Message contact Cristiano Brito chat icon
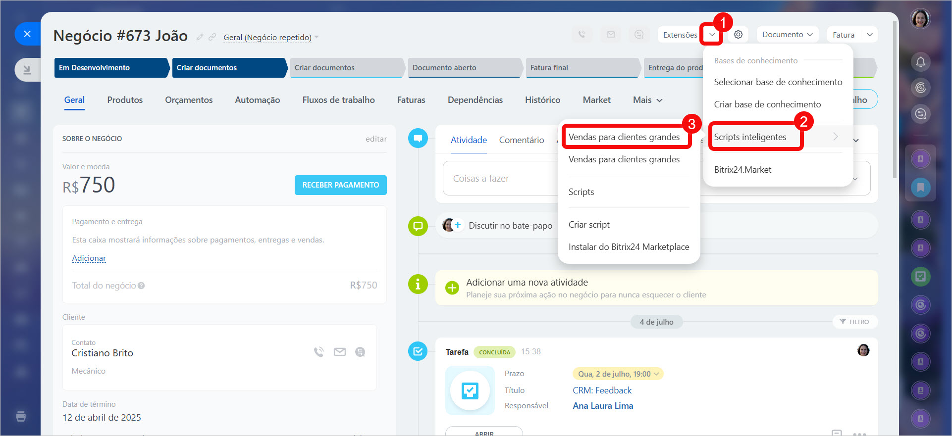 point(360,352)
